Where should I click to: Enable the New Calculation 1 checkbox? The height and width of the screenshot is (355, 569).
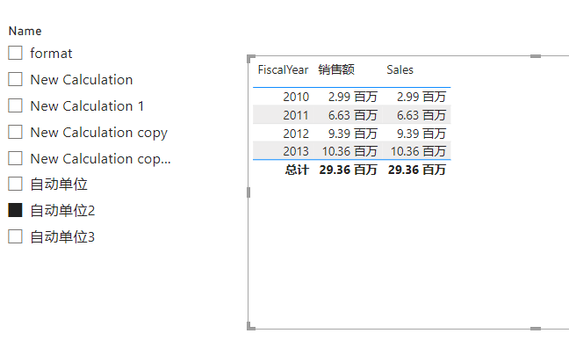coord(15,106)
